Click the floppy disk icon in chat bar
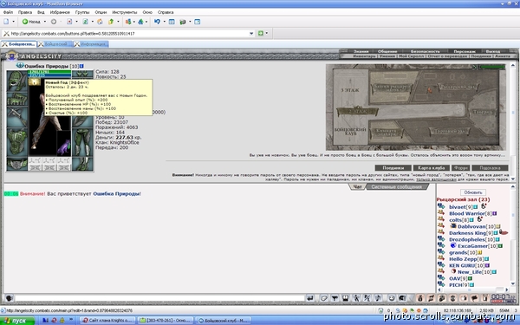This screenshot has width=520, height=325. (346, 298)
